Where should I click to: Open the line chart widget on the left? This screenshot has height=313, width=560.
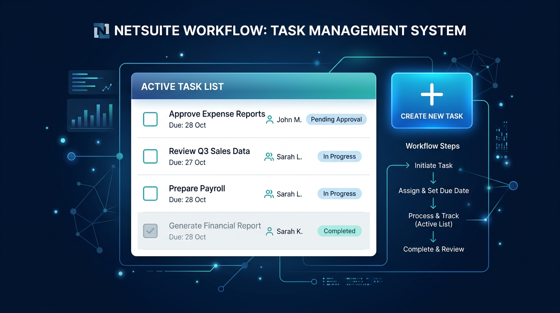(92, 82)
